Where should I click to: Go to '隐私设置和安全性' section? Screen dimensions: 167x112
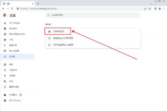17,34
